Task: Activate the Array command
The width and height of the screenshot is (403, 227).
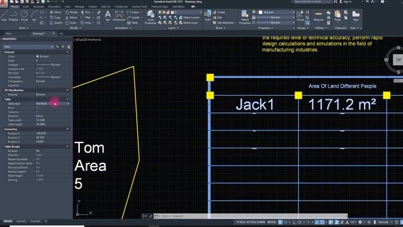Action: click(86, 23)
